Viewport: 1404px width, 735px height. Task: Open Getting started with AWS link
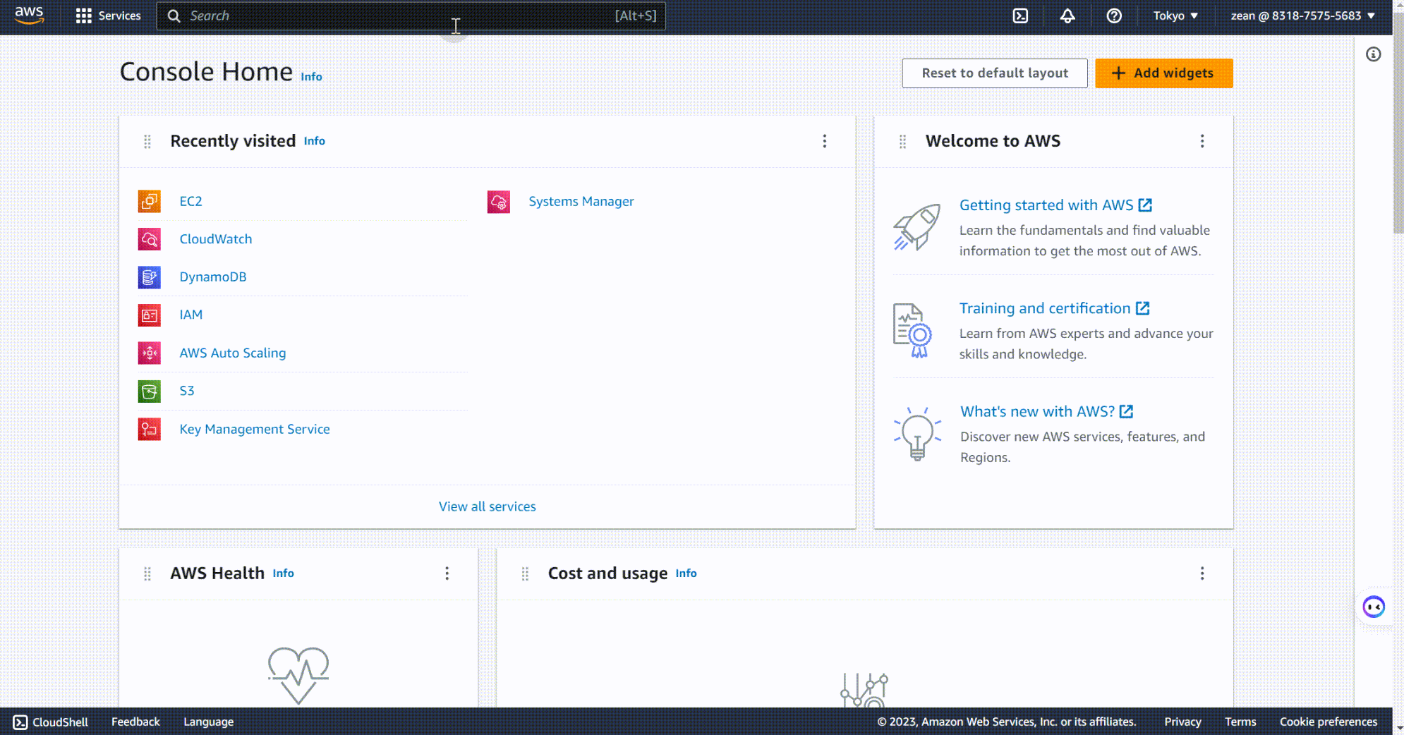1055,205
